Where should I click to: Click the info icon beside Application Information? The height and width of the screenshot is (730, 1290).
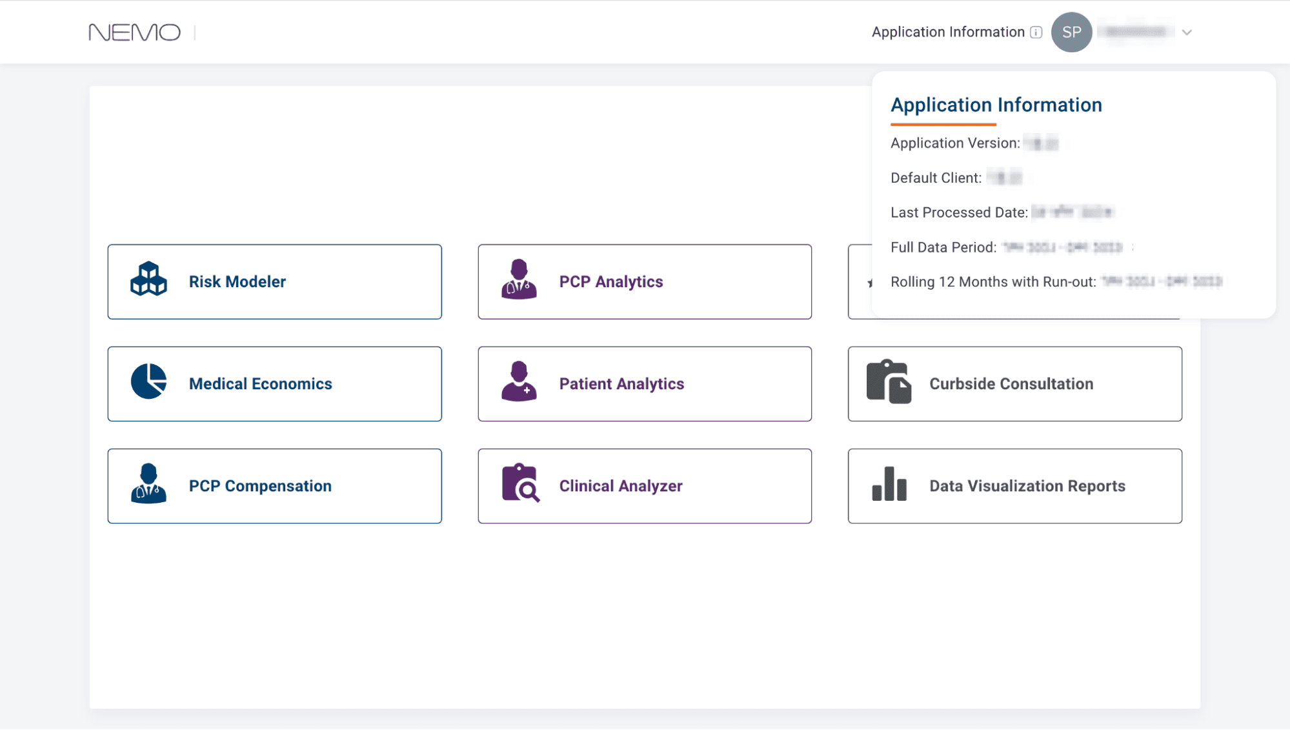(x=1036, y=32)
